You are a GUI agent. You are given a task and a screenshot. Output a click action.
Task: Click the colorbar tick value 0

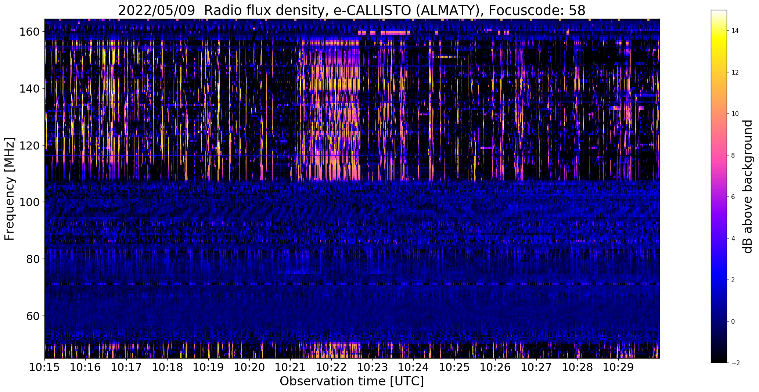click(x=733, y=321)
